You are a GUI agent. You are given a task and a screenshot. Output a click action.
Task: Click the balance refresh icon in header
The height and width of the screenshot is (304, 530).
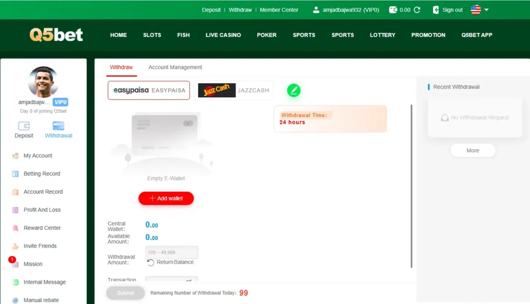(417, 10)
